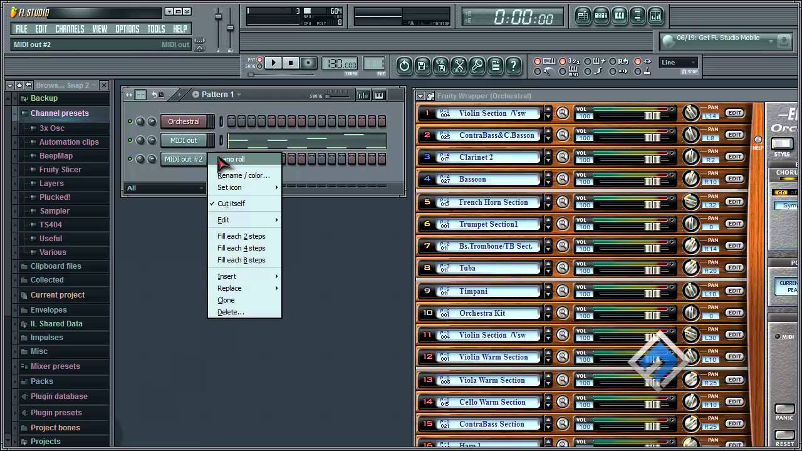The image size is (802, 451).
Task: Click the Stop button in transport
Action: [x=291, y=63]
